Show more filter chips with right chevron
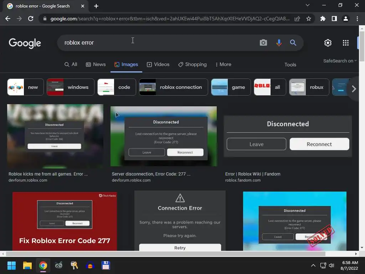This screenshot has height=274, width=365. pos(354,89)
